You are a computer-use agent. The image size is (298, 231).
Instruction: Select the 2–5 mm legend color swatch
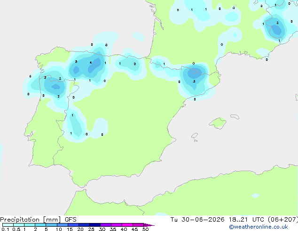(40, 225)
